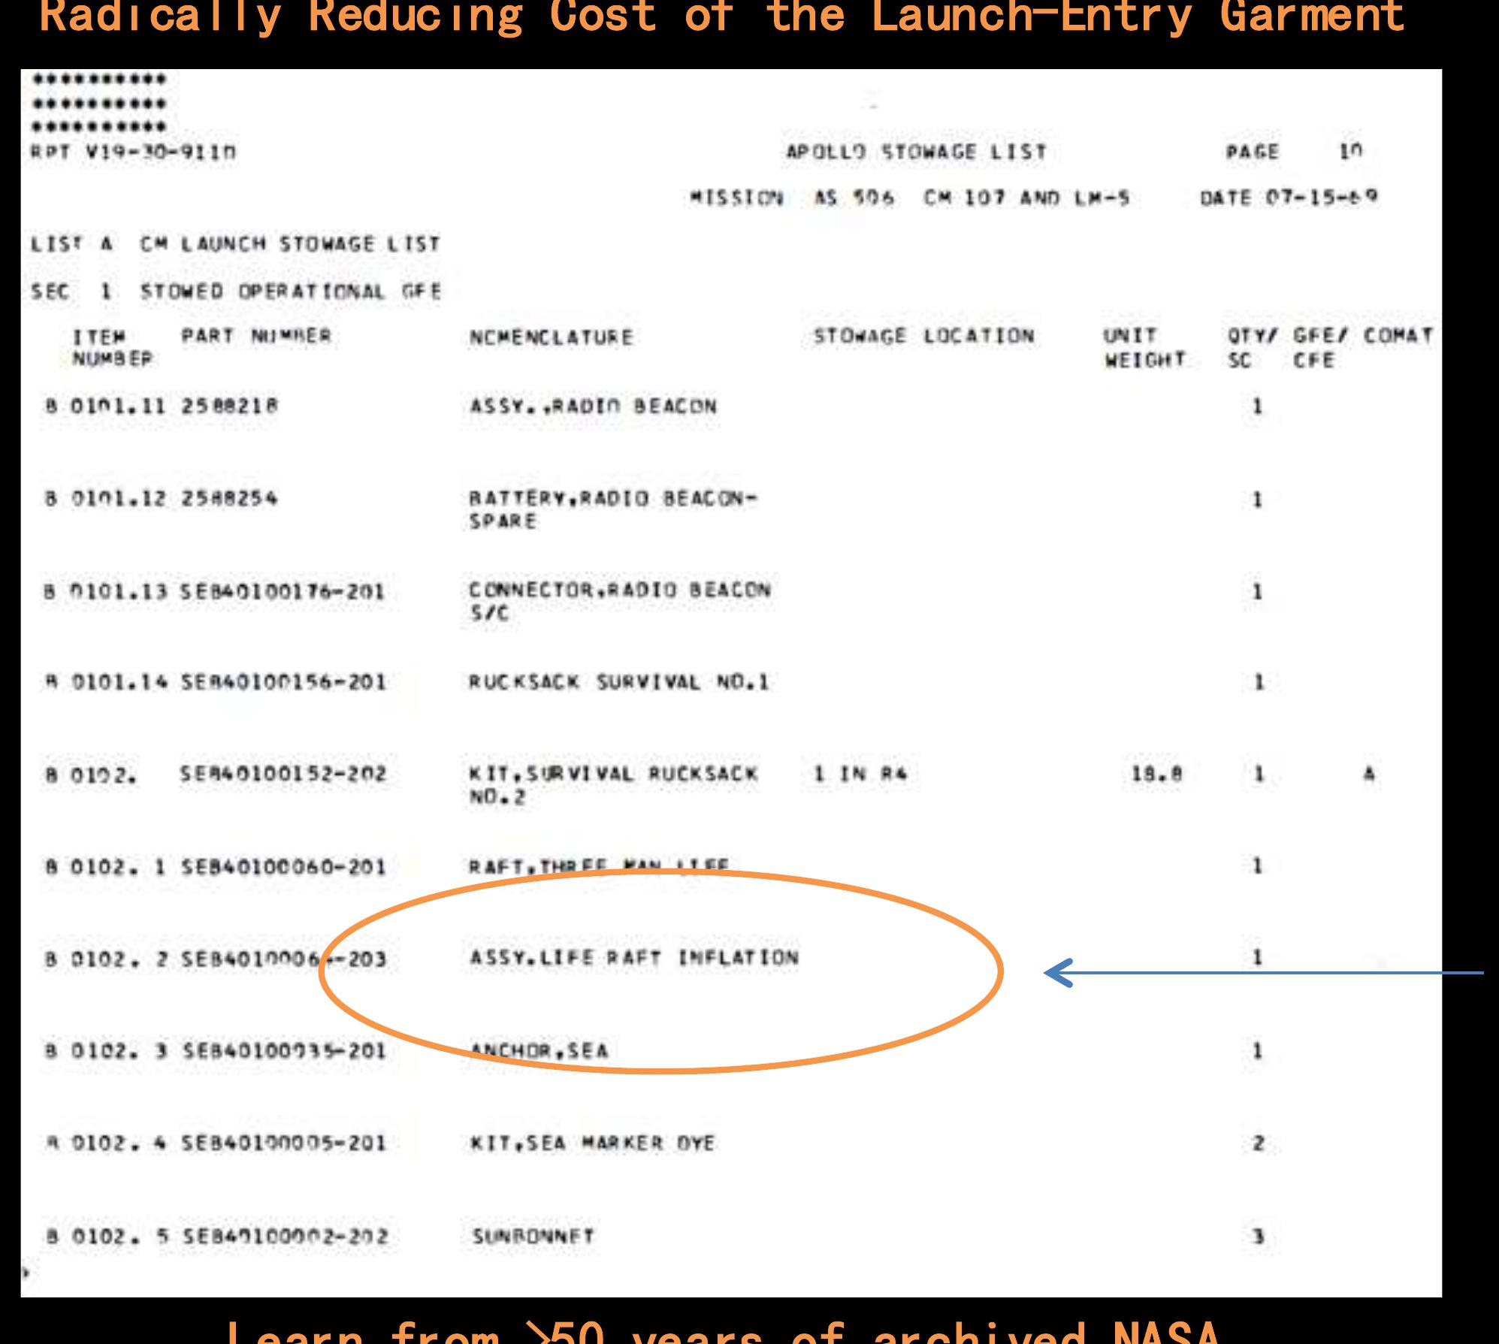Viewport: 1499px width, 1344px height.
Task: Click the 'APOLLO STOWAGE LIST' heading
Action: point(916,153)
